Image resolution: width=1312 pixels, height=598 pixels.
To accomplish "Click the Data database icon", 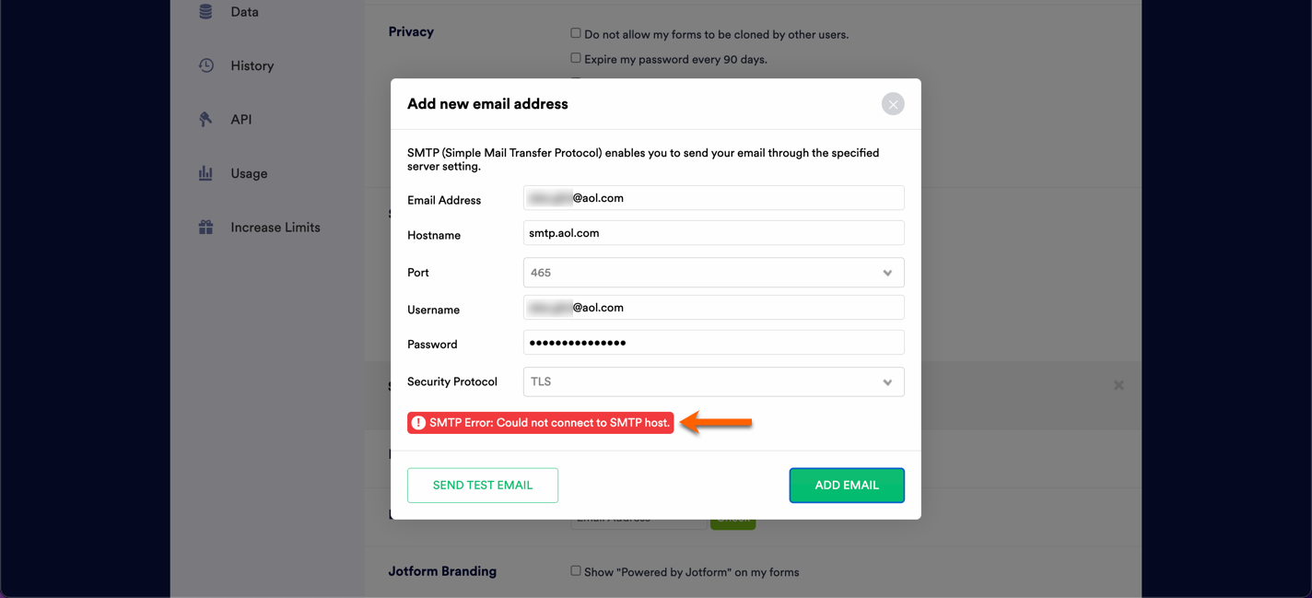I will coord(205,11).
